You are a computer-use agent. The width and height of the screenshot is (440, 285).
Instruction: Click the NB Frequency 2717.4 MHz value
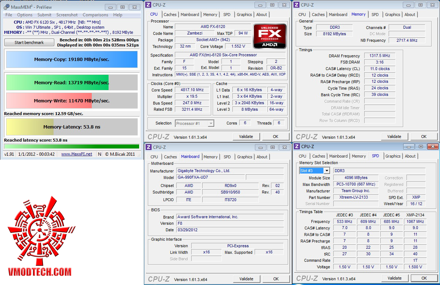pyautogui.click(x=407, y=40)
